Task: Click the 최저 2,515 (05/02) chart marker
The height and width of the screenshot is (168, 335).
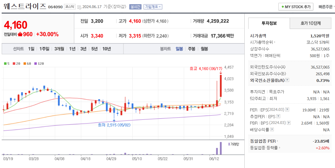Action: (x=114, y=125)
